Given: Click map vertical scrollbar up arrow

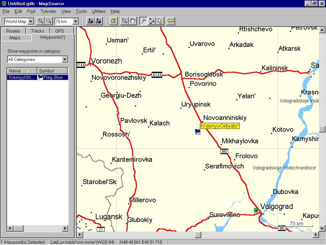Looking at the screenshot, I should coord(322,30).
